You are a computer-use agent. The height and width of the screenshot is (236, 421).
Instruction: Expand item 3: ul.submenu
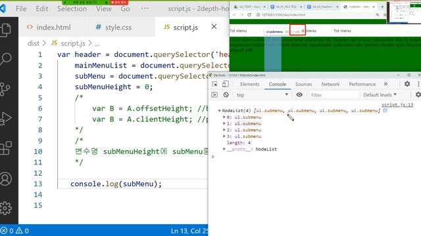click(x=224, y=136)
